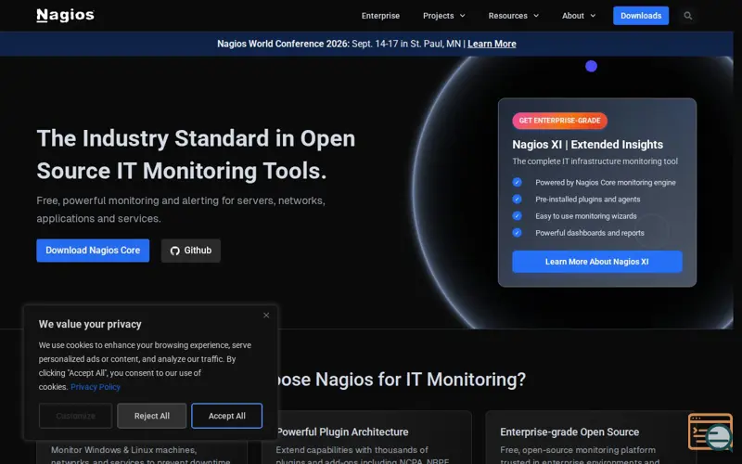Open the Enterprise menu item

pos(380,16)
